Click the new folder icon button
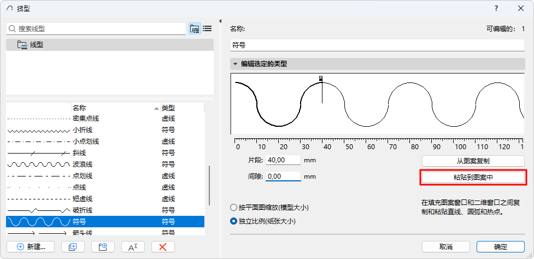Viewport: 534px width, 259px height. pyautogui.click(x=103, y=247)
